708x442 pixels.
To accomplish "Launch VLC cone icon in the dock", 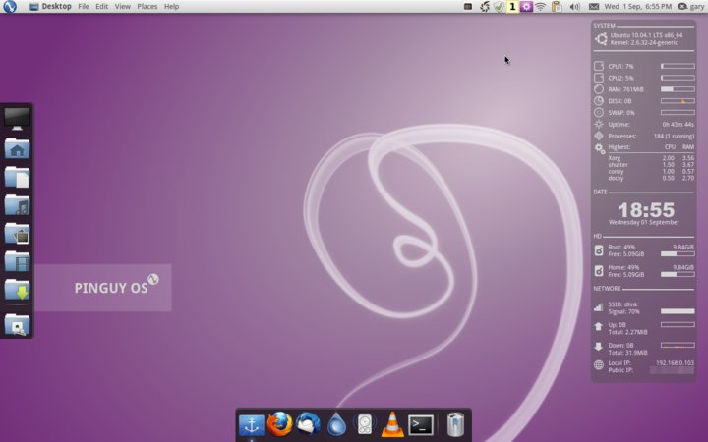I will coord(392,424).
